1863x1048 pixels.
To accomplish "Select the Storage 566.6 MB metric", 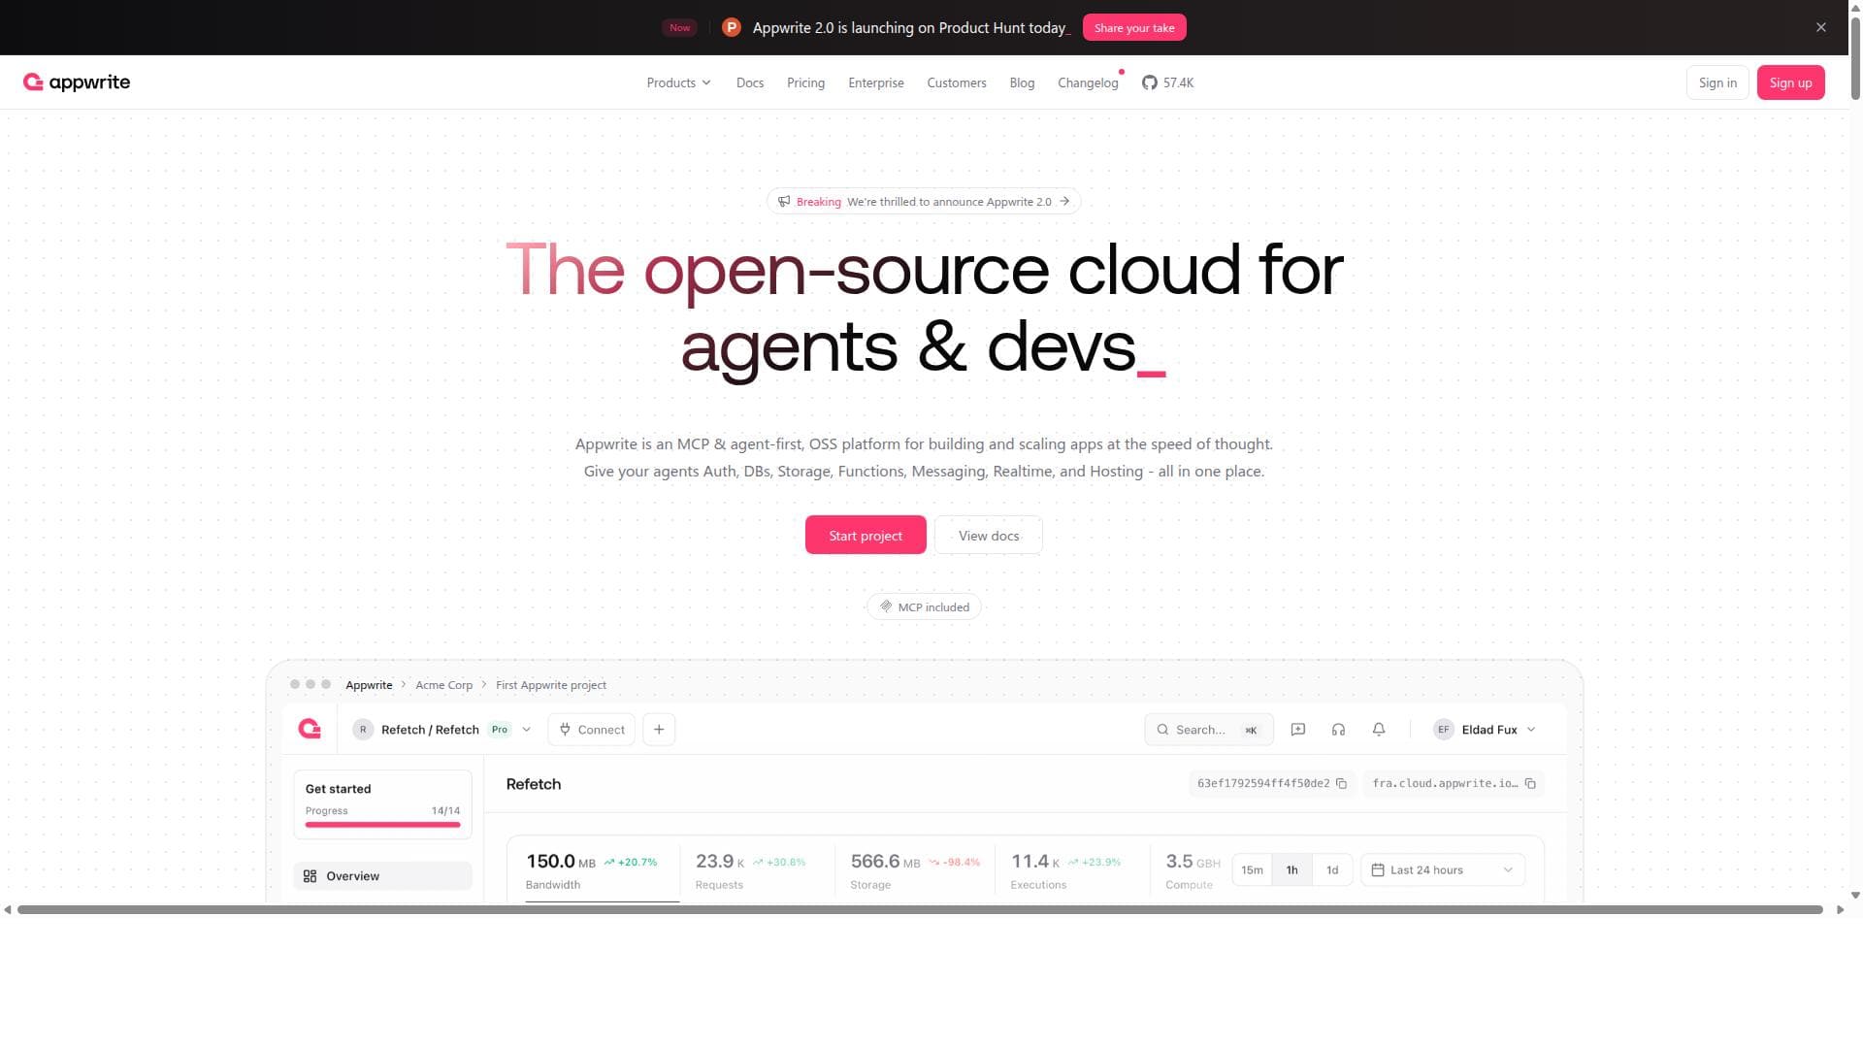I will click(915, 870).
